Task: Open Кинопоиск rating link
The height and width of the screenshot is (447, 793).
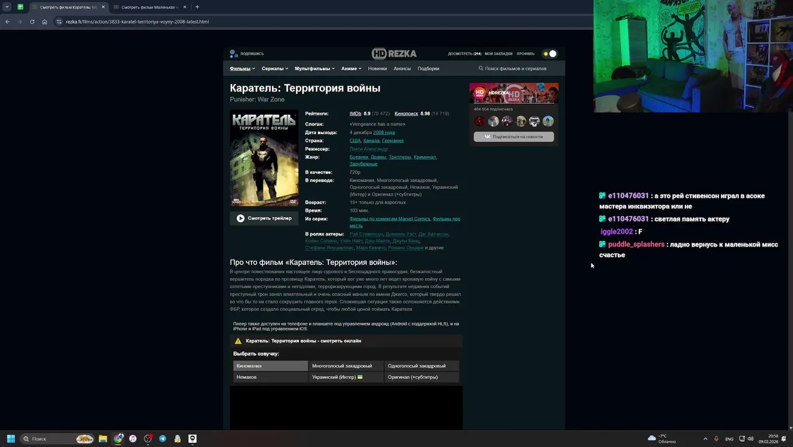Action: [406, 114]
